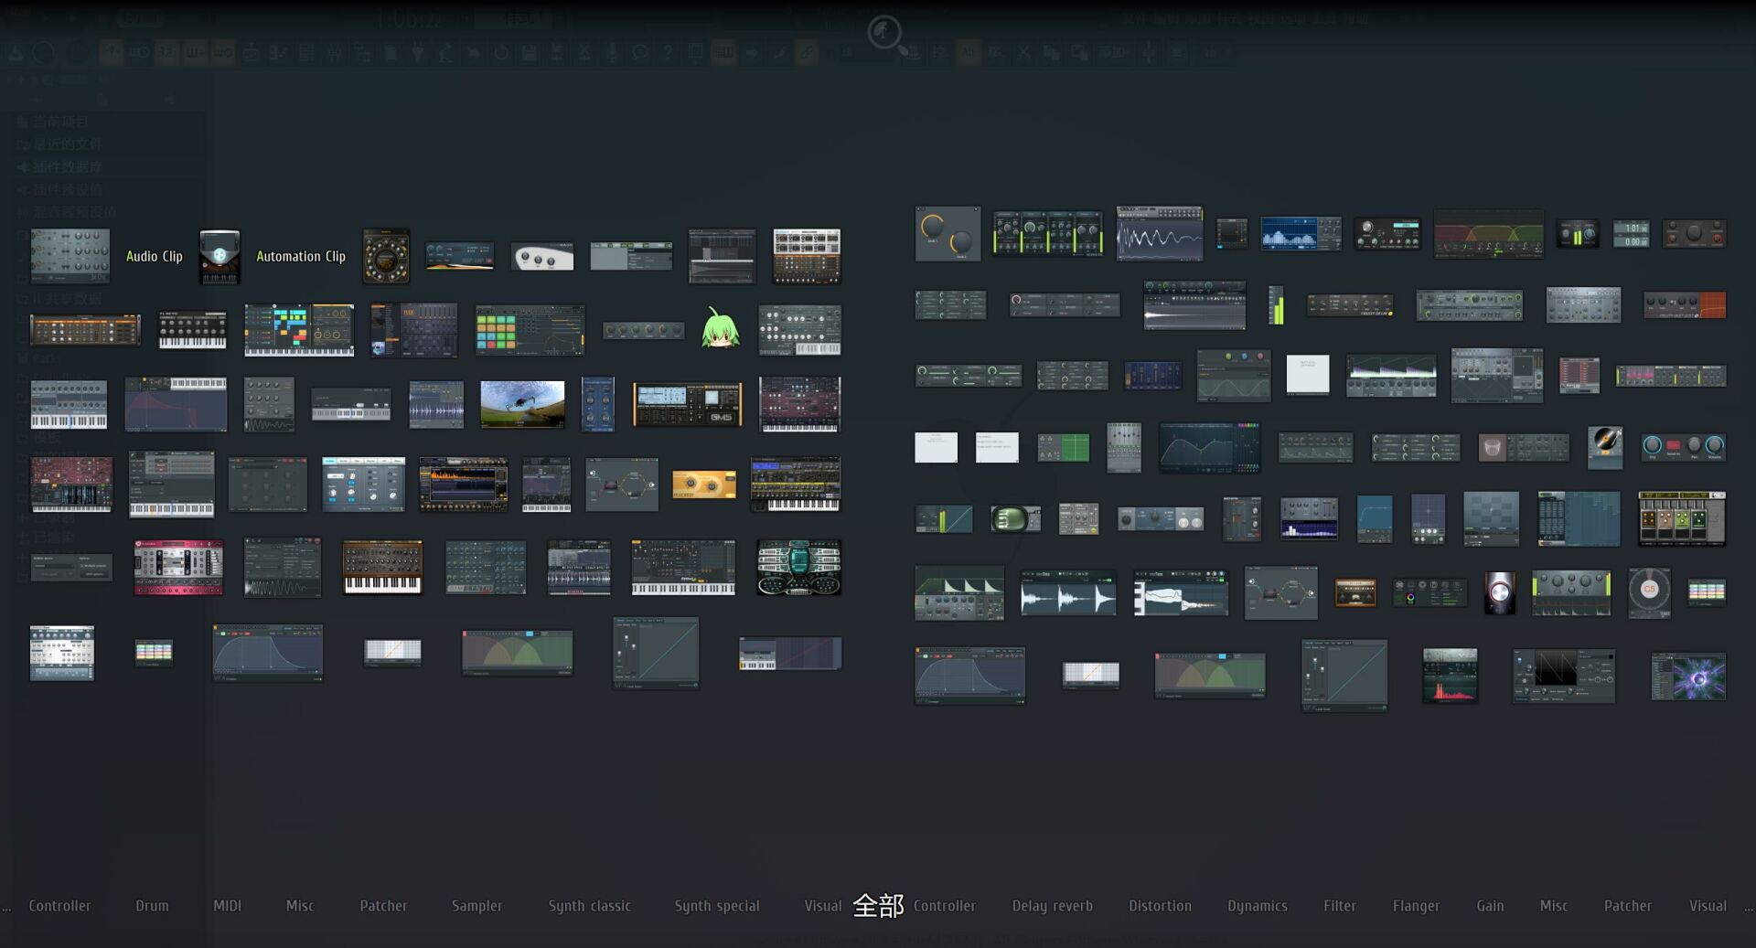This screenshot has height=948, width=1756.
Task: Open the green-haired anime character plugin
Action: pos(720,329)
